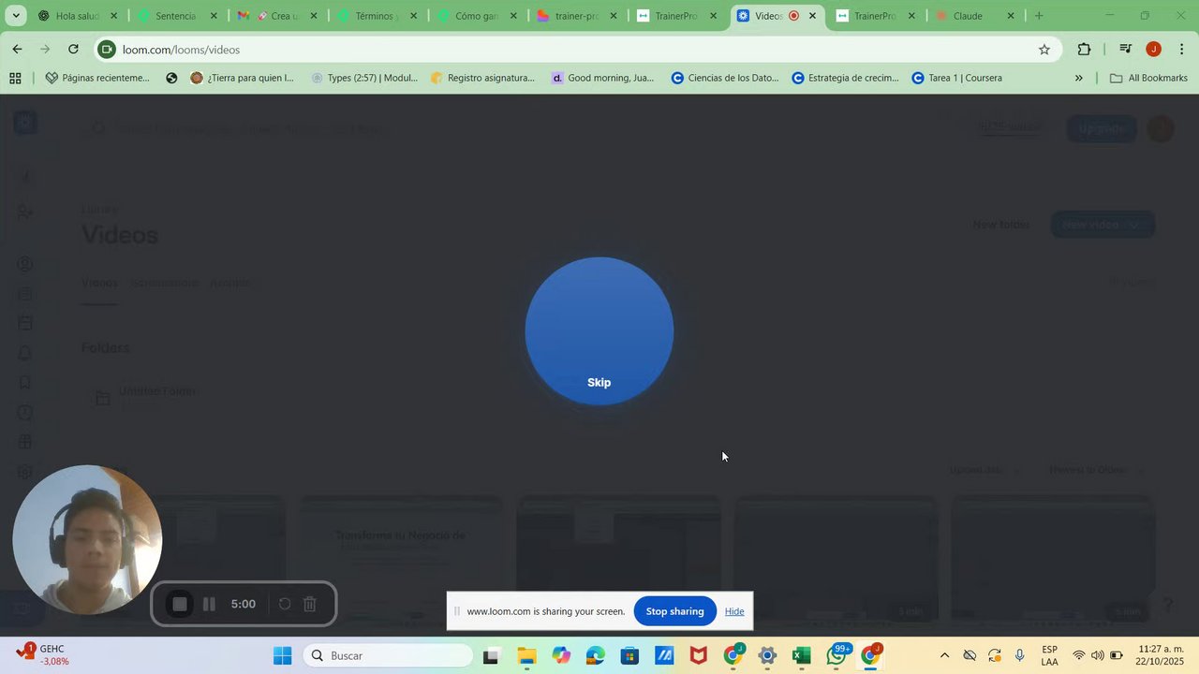
Task: Click Stop sharing in the screen-share bar
Action: (x=674, y=611)
